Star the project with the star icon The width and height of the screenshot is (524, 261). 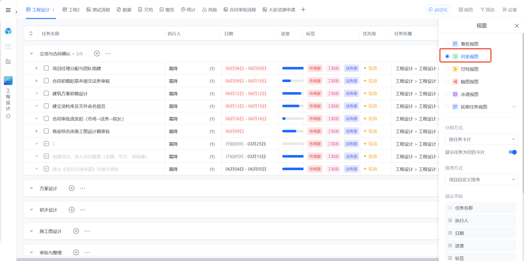pos(8,116)
